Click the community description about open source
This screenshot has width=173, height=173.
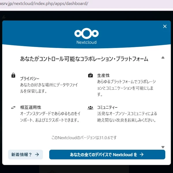click(x=127, y=117)
